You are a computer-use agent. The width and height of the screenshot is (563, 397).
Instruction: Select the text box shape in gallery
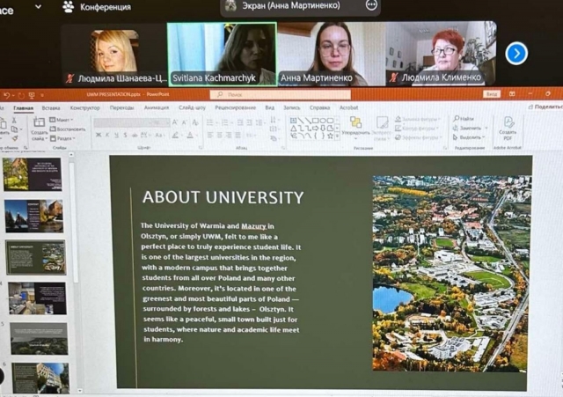pos(293,121)
